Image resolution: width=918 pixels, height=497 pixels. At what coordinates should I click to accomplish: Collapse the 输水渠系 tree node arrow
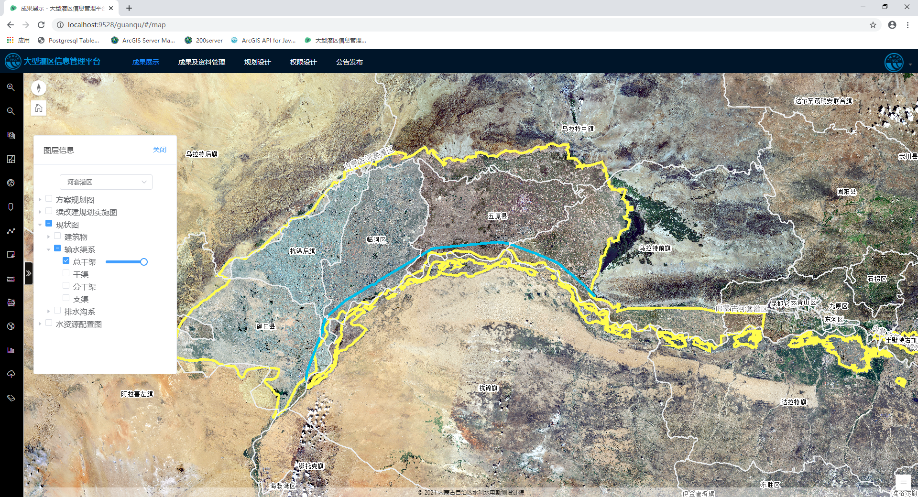point(49,249)
